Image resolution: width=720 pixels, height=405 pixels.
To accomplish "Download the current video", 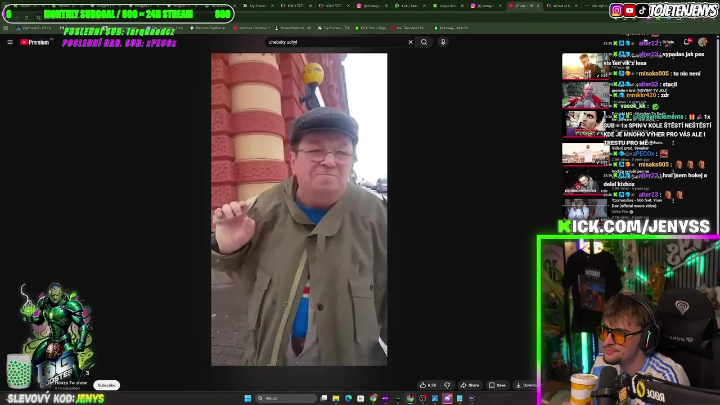I will pyautogui.click(x=526, y=385).
